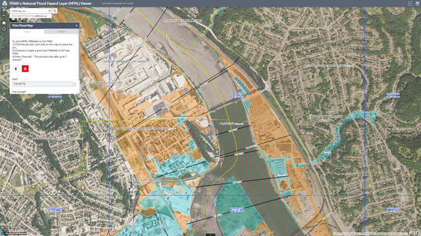Activate My Location button
Screen dimensions: 421x236
point(4,29)
